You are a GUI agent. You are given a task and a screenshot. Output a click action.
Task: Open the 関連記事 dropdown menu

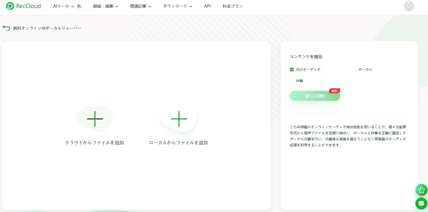[140, 6]
